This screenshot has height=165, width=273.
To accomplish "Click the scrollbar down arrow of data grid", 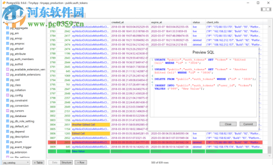I will (269, 156).
